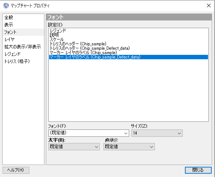This screenshot has height=177, width=215.
Task: Open the 斜体(I) italic dropdown
Action: point(129,147)
